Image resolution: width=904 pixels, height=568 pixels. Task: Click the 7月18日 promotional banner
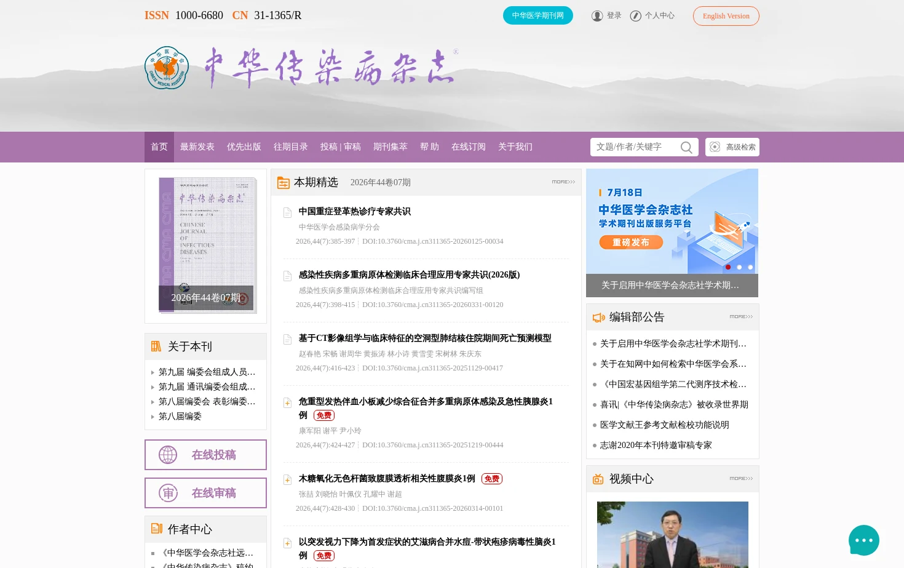point(672,222)
